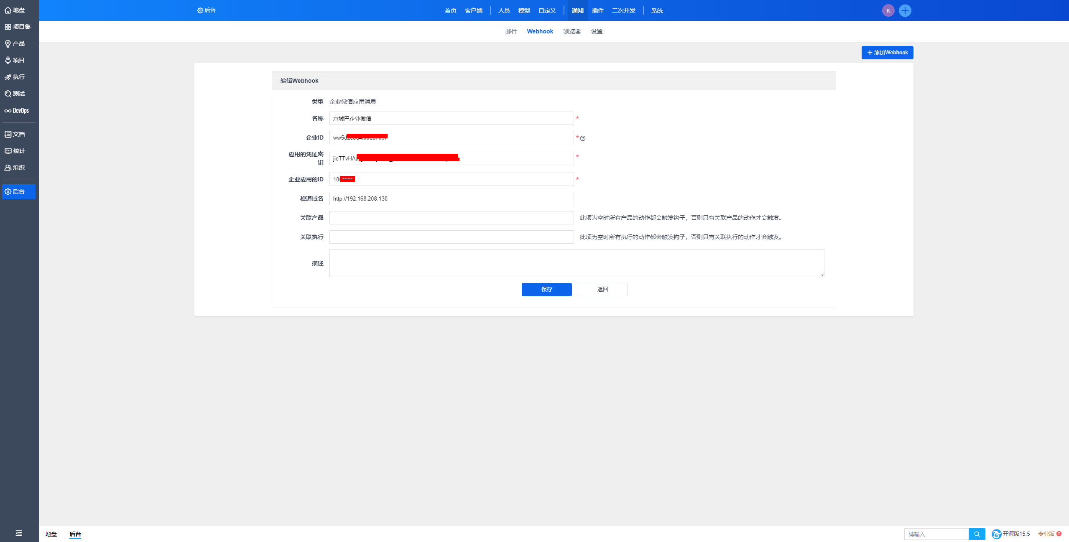Click the 添加Webhook button

(x=887, y=53)
